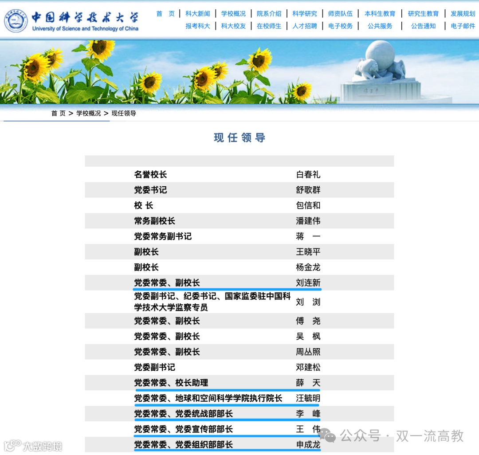The width and height of the screenshot is (479, 455).
Task: Select the name 刘 浏
Action: click(x=308, y=302)
